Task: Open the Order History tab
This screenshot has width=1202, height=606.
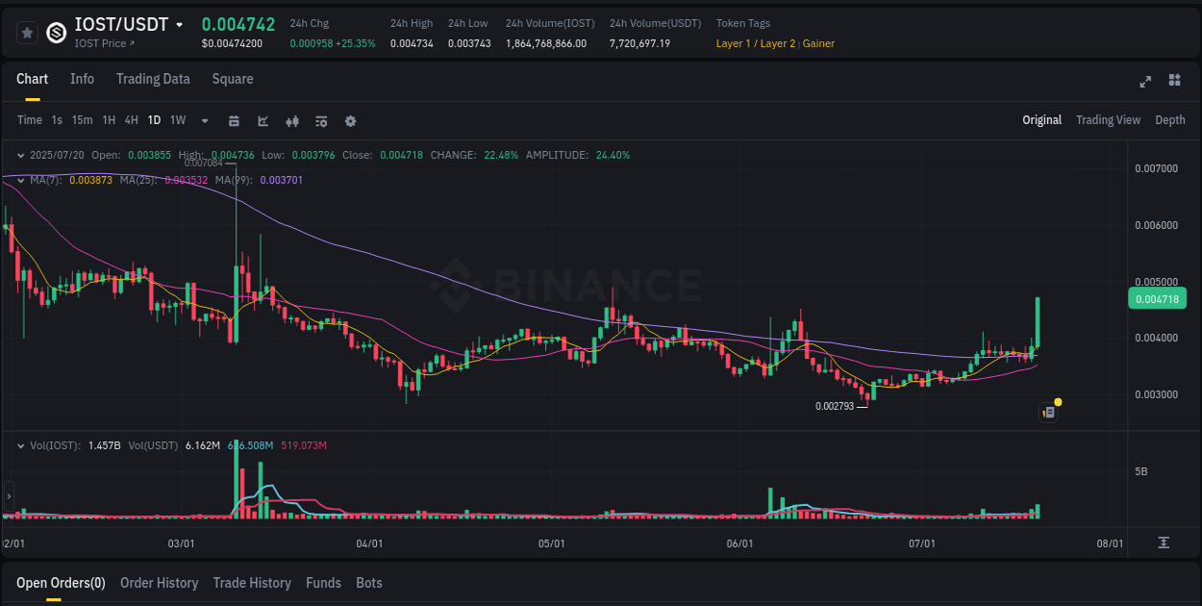Action: pyautogui.click(x=159, y=583)
